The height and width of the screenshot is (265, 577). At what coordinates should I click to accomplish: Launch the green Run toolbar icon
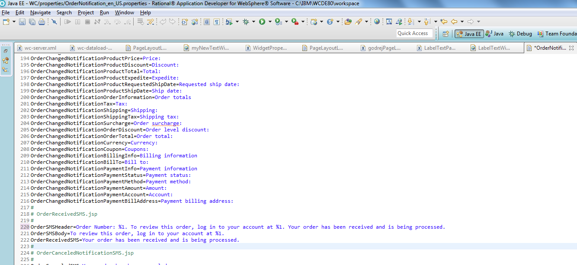(263, 22)
